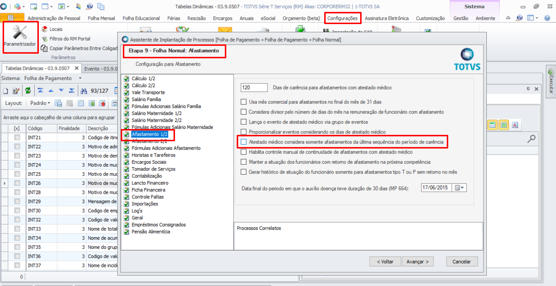Open the Parametrizador tool

click(20, 37)
